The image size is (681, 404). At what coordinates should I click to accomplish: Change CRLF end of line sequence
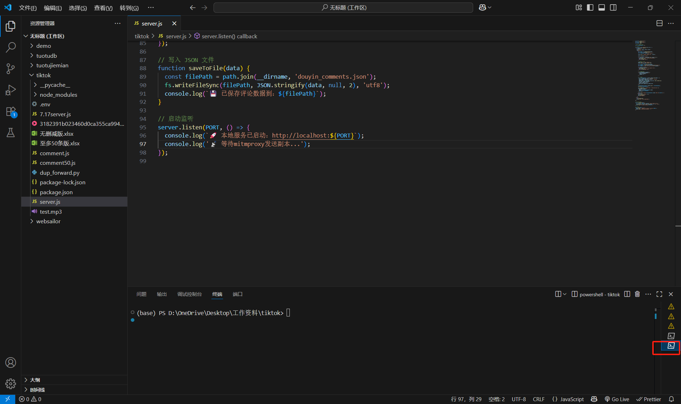538,399
